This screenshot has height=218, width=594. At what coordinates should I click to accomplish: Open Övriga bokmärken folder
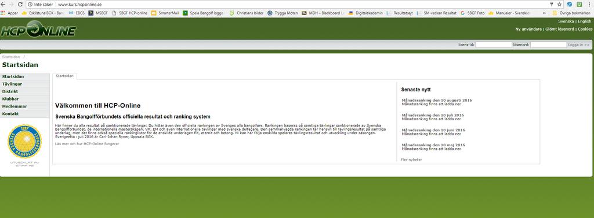pos(571,13)
